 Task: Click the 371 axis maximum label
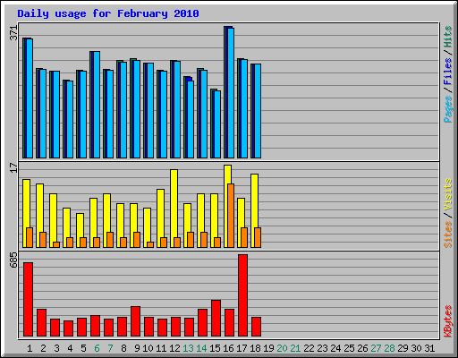14,33
